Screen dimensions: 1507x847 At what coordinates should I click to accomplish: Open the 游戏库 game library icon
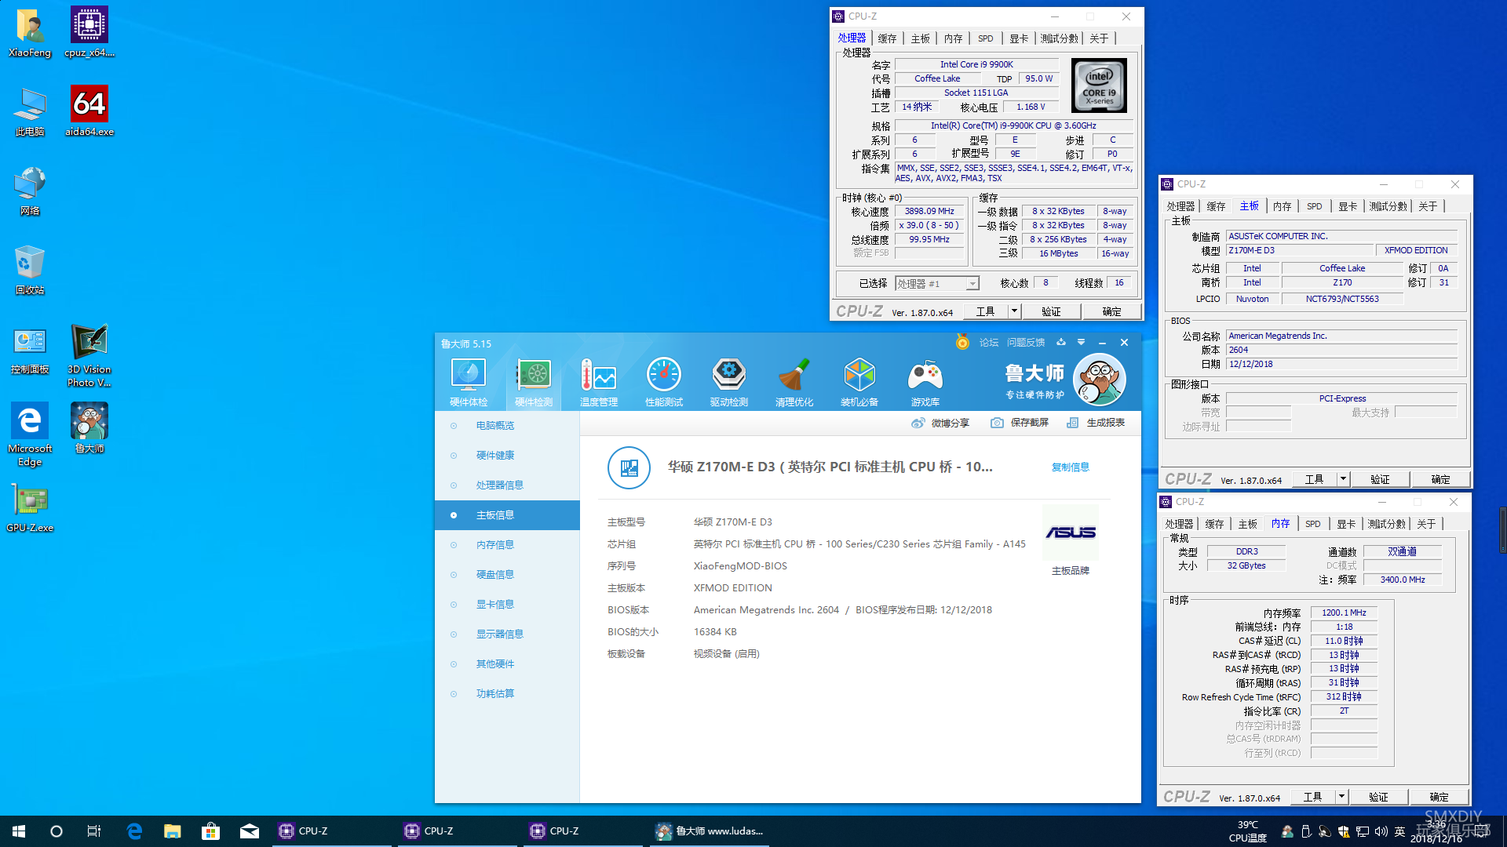tap(925, 382)
